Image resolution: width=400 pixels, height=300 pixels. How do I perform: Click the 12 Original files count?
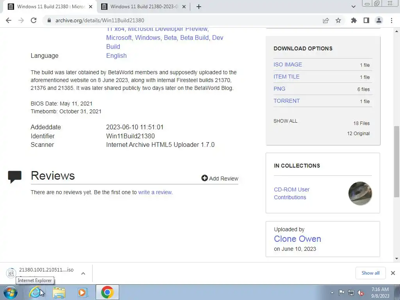pos(358,134)
